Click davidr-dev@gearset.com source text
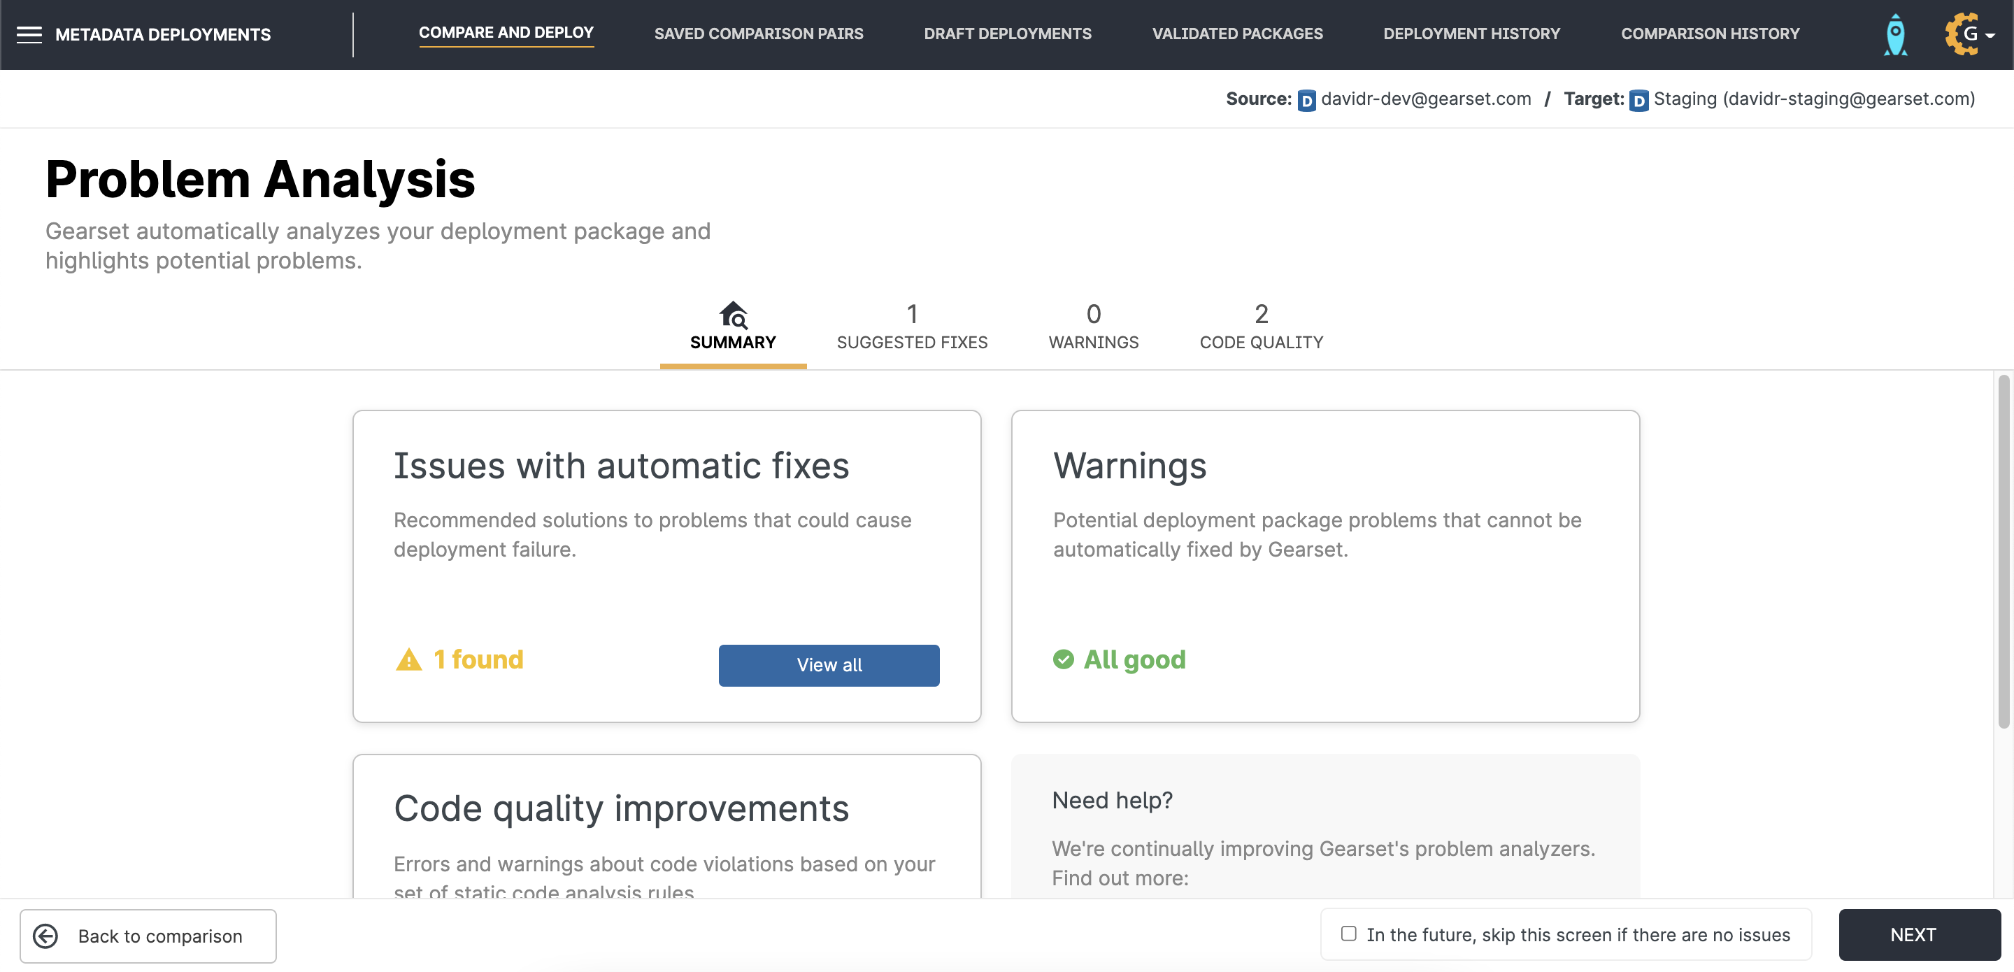The image size is (2014, 972). [1425, 99]
